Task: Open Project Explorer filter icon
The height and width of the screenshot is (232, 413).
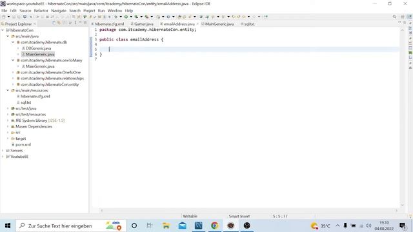Action: 64,23
